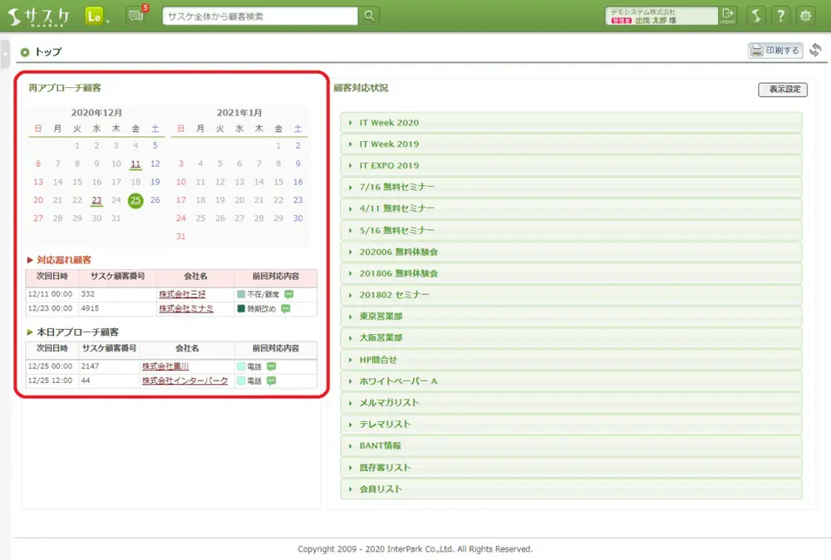Click the 表示設定 button
This screenshot has width=831, height=560.
782,89
